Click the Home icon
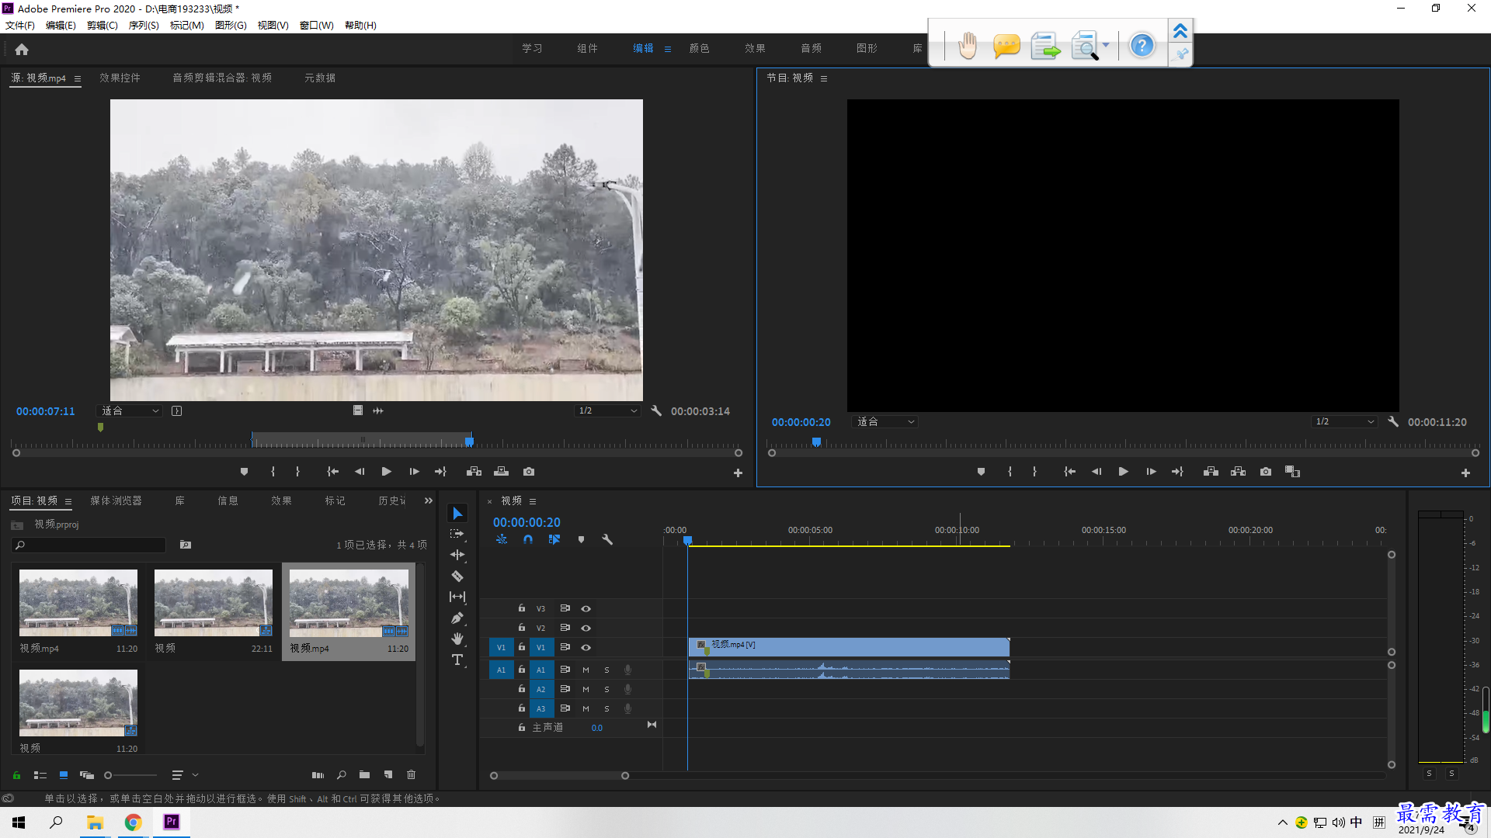 click(x=22, y=49)
